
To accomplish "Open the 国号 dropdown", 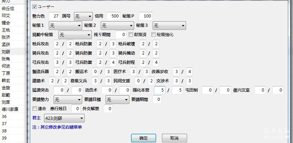I will click(83, 16).
